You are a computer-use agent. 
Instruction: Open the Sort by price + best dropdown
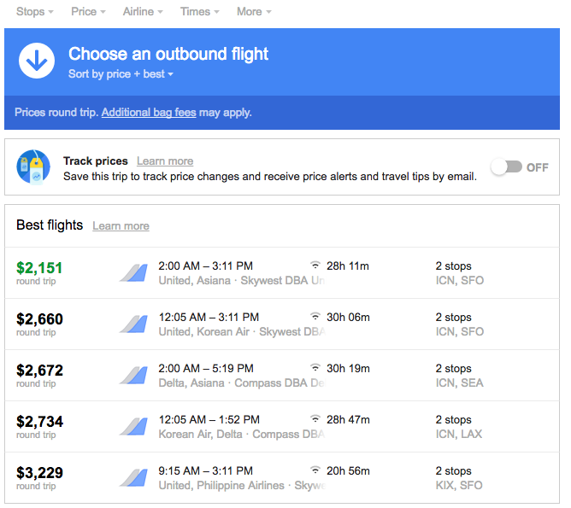121,74
